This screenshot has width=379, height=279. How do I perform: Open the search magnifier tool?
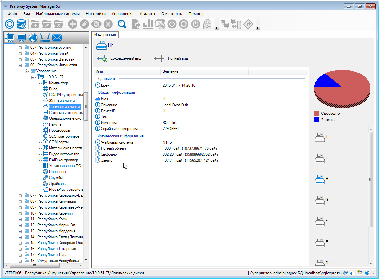tap(122, 24)
